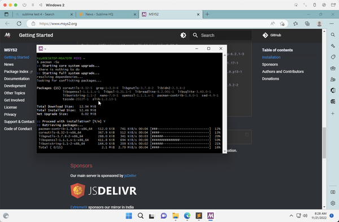Viewport: 339px width, 222px height.
Task: Expand Documentation section in sidebar
Action: point(17,79)
